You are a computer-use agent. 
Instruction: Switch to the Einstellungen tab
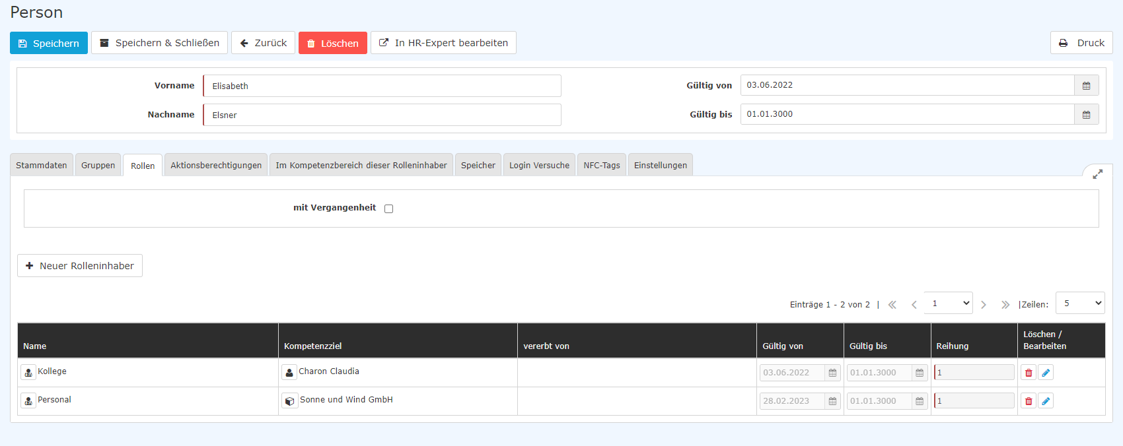[661, 165]
